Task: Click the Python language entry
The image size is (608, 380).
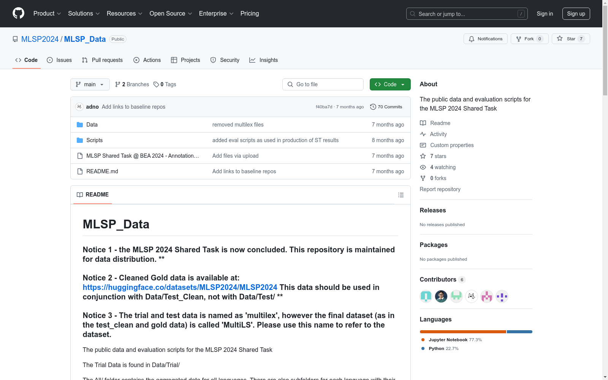Action: point(440,348)
